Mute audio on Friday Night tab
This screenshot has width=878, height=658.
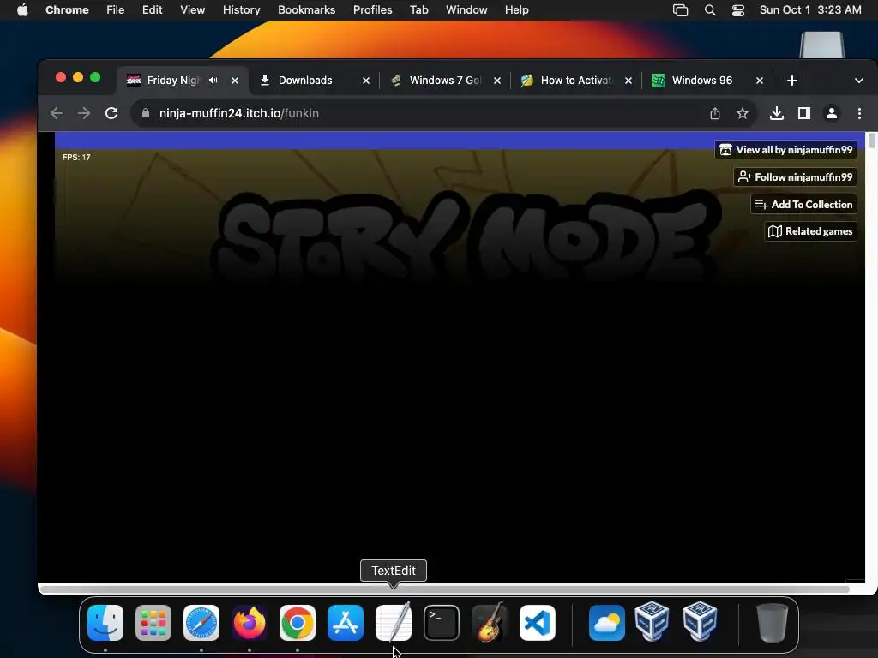click(213, 81)
